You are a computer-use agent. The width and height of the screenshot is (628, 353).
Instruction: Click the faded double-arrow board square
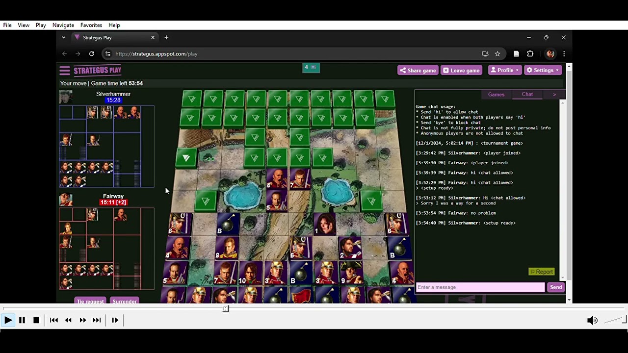209,158
